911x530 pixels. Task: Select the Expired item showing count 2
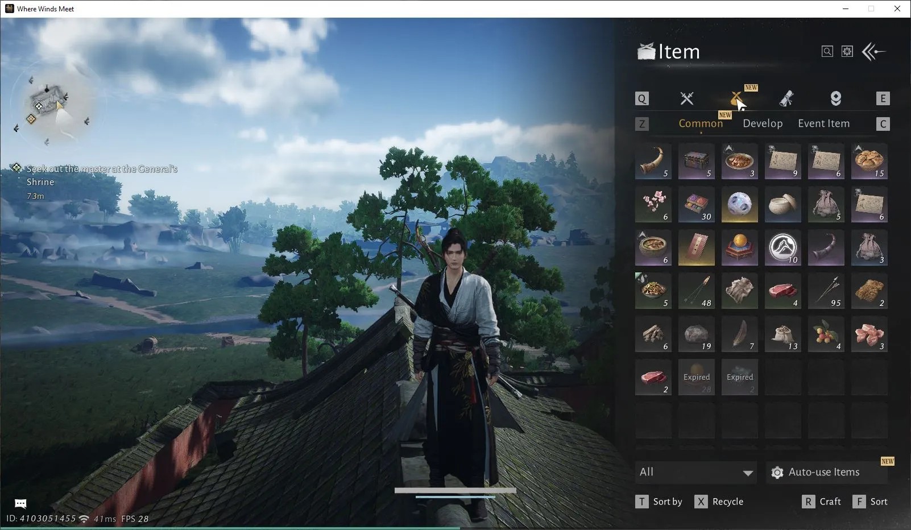click(x=740, y=377)
